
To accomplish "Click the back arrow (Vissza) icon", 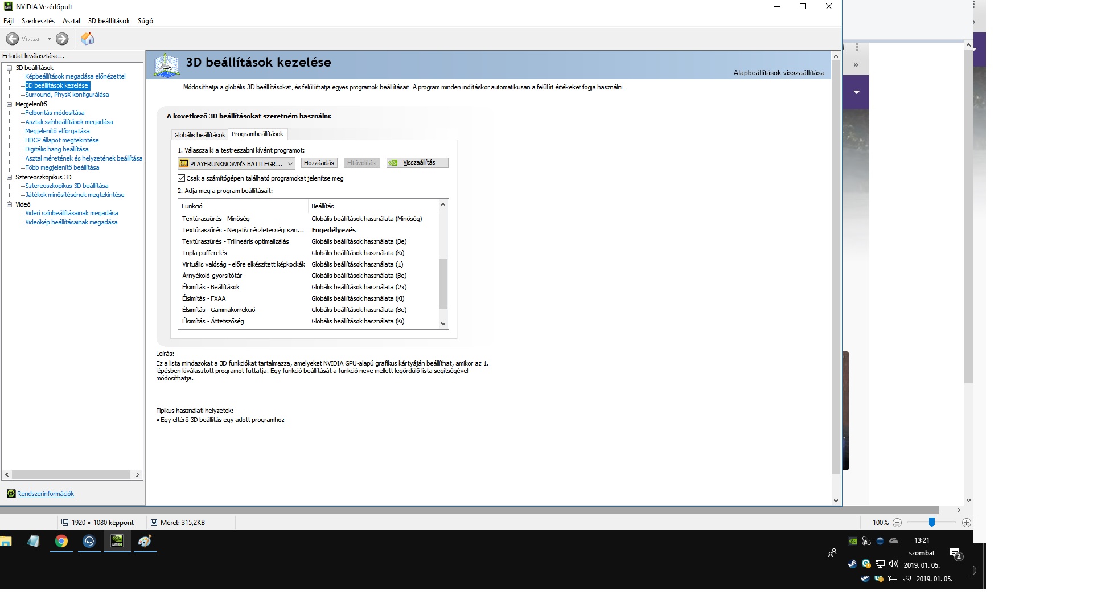I will point(13,39).
